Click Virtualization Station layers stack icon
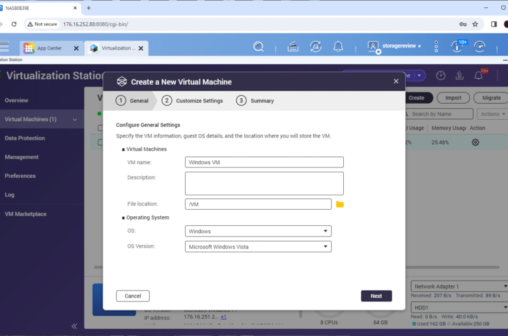 pyautogui.click(x=459, y=76)
